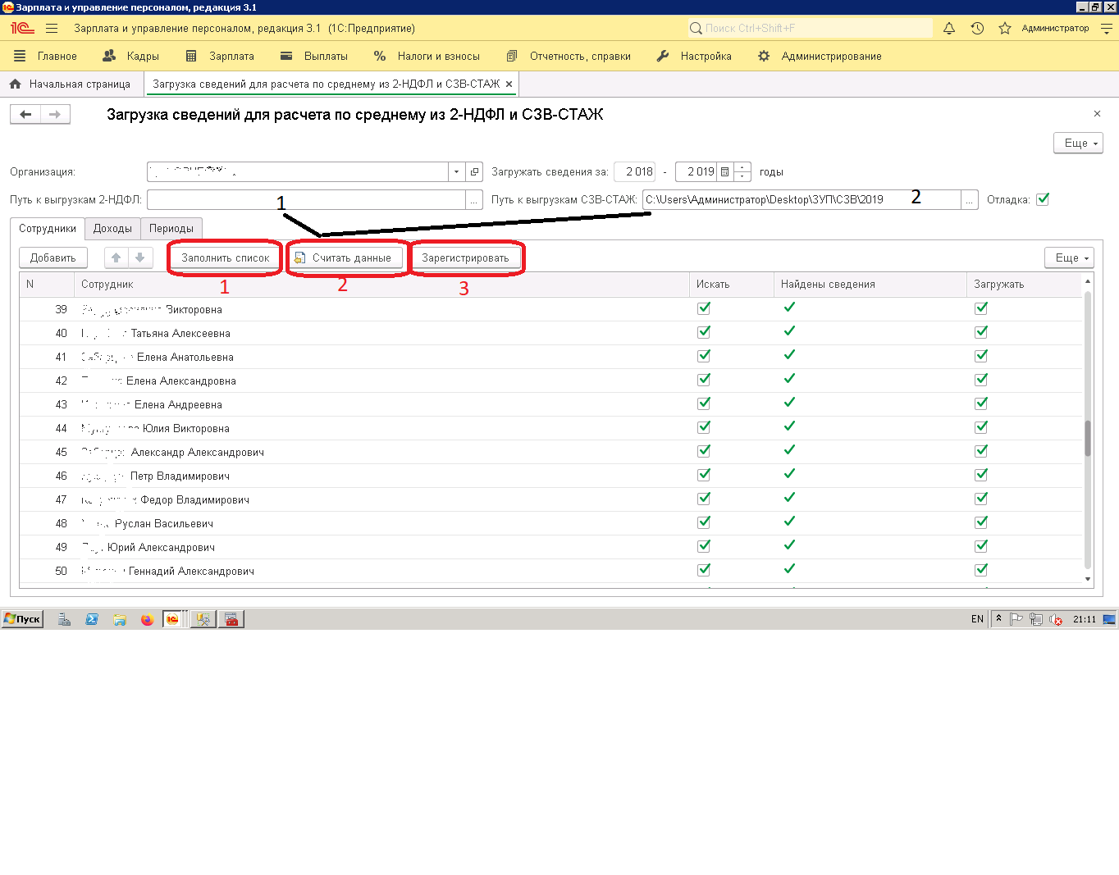
Task: Open the Администрирование menu
Action: pos(820,56)
